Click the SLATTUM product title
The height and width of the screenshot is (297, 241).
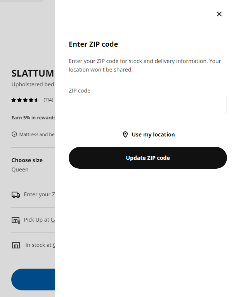click(33, 73)
